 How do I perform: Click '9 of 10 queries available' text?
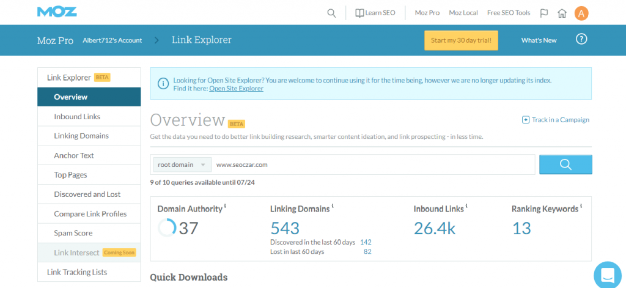202,183
